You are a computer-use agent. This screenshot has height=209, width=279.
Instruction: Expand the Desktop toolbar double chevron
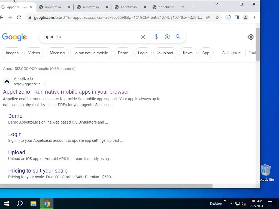pyautogui.click(x=225, y=201)
